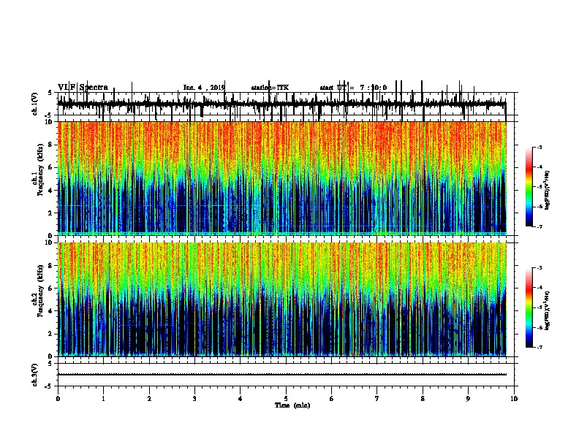
Task: Click time axis tick label "5"
Action: click(x=286, y=399)
